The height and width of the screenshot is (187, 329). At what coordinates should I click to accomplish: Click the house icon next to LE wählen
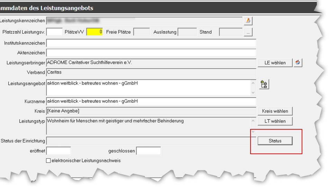coord(298,63)
